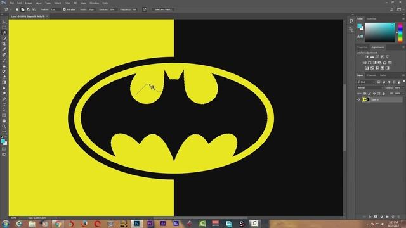
Task: Select the Eraser tool
Action: click(4, 77)
